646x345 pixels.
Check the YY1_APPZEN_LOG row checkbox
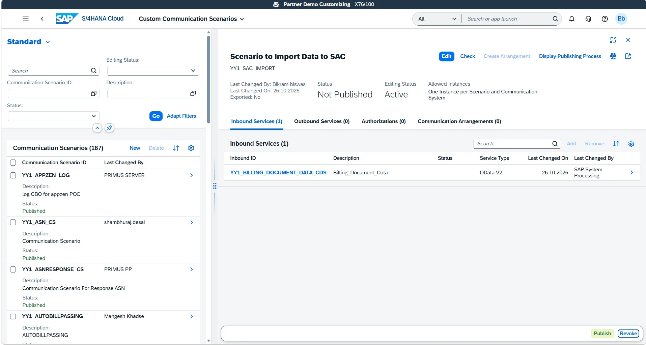point(13,175)
